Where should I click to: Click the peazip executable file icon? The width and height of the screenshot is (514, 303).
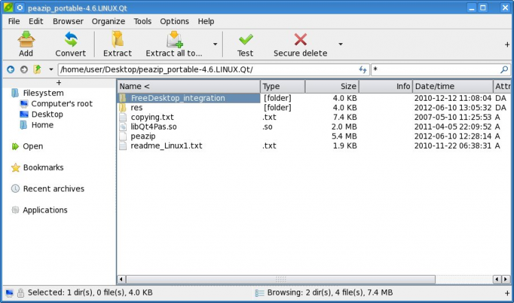coord(123,136)
